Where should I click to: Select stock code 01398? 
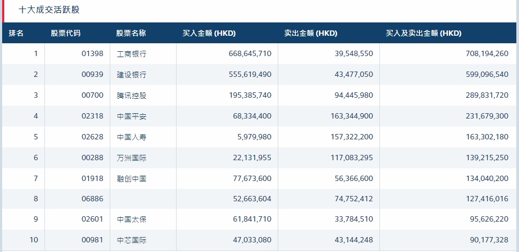pos(93,53)
